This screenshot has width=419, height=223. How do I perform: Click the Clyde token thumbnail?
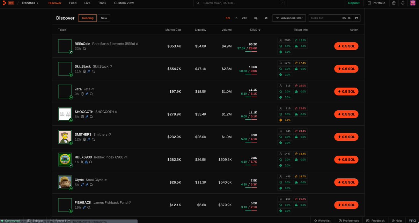tap(65, 182)
